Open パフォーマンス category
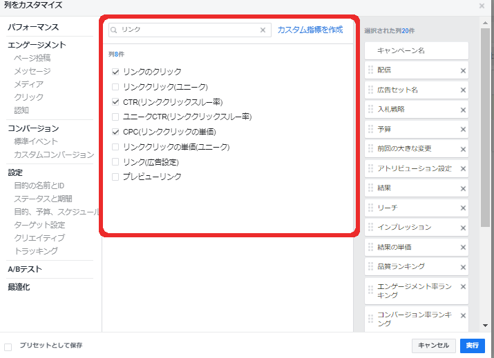 33,27
